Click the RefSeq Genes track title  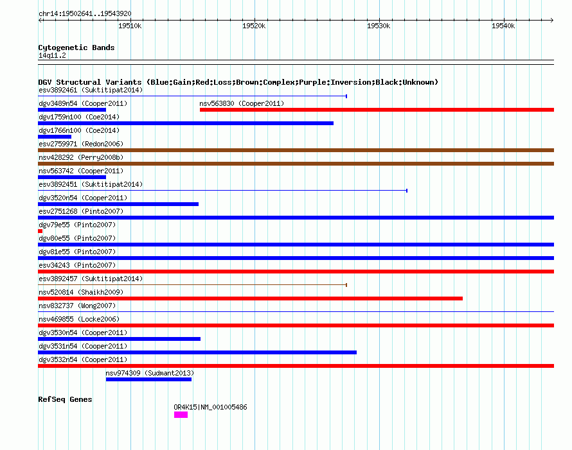pyautogui.click(x=65, y=399)
